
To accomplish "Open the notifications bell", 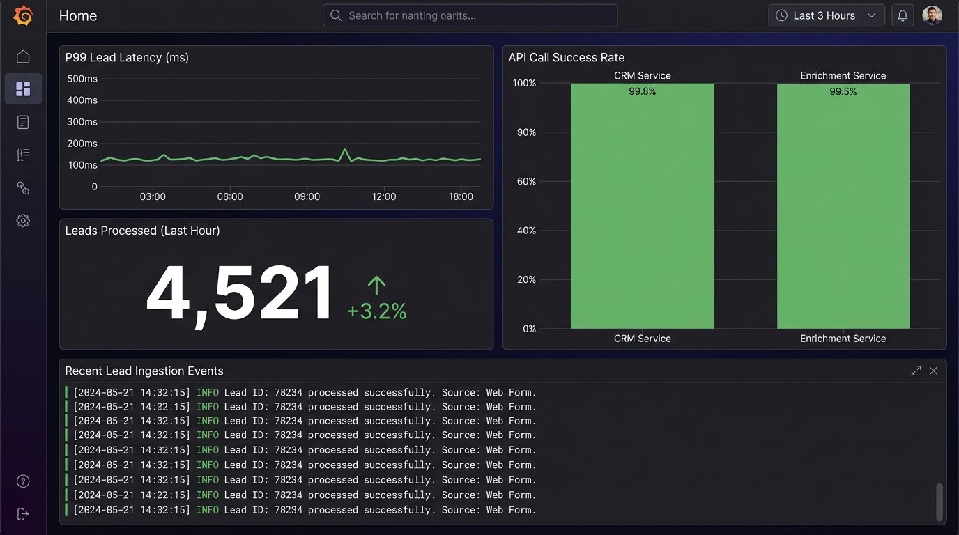I will click(903, 15).
